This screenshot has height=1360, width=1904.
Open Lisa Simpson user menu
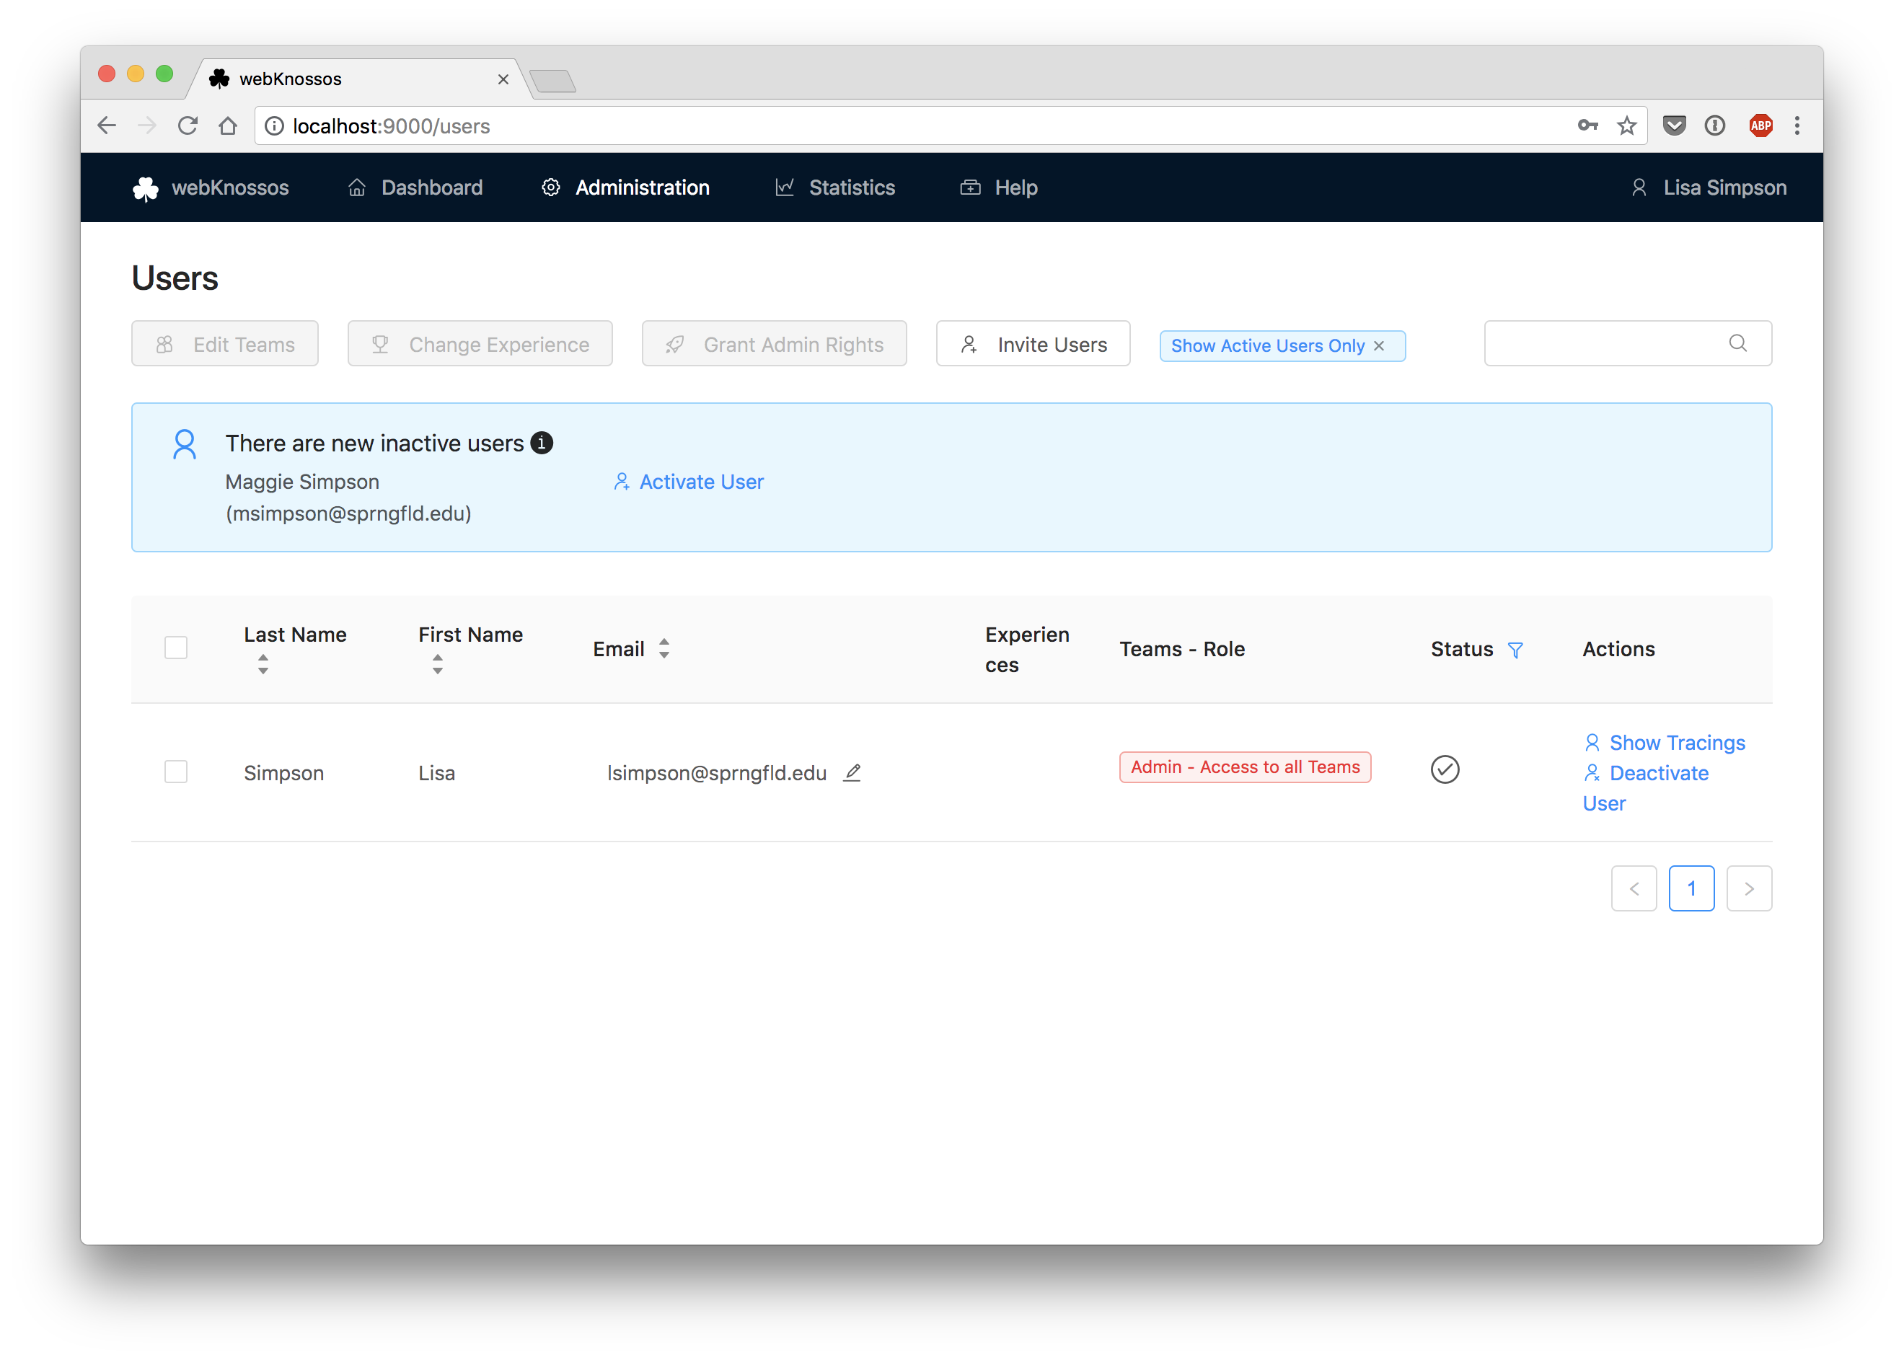coord(1708,187)
